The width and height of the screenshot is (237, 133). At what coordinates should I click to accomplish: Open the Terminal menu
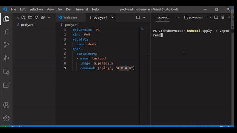coord(82,9)
